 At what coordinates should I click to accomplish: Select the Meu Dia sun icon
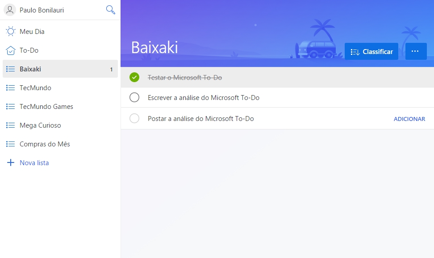(x=11, y=31)
